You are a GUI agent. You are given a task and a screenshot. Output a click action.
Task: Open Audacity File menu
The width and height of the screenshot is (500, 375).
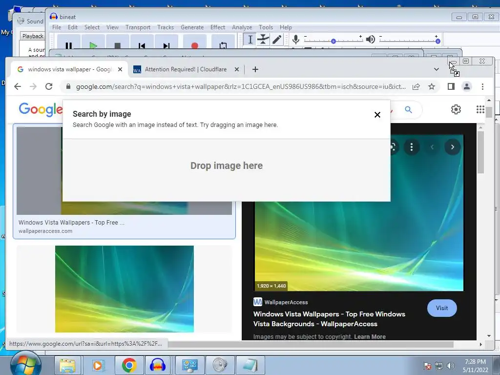[x=57, y=27]
